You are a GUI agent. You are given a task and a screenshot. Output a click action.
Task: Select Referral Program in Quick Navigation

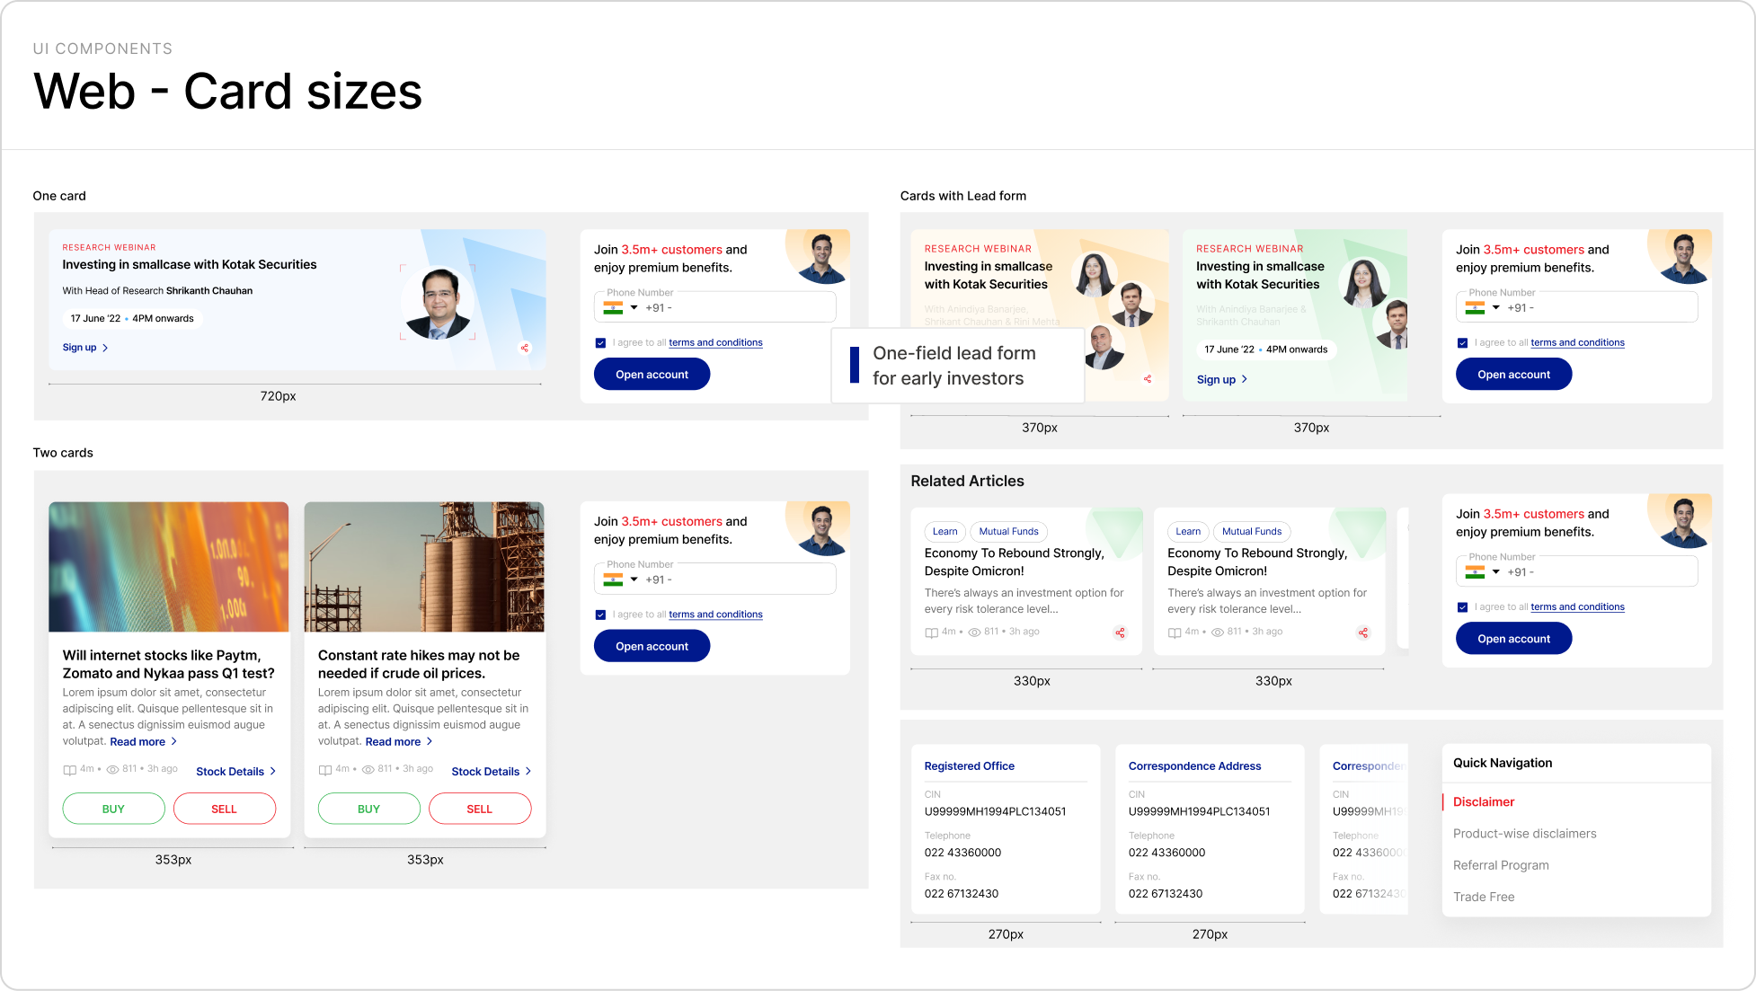(1501, 864)
